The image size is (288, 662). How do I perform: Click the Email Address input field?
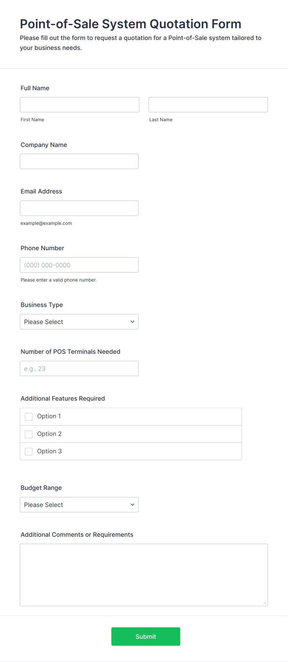[79, 208]
